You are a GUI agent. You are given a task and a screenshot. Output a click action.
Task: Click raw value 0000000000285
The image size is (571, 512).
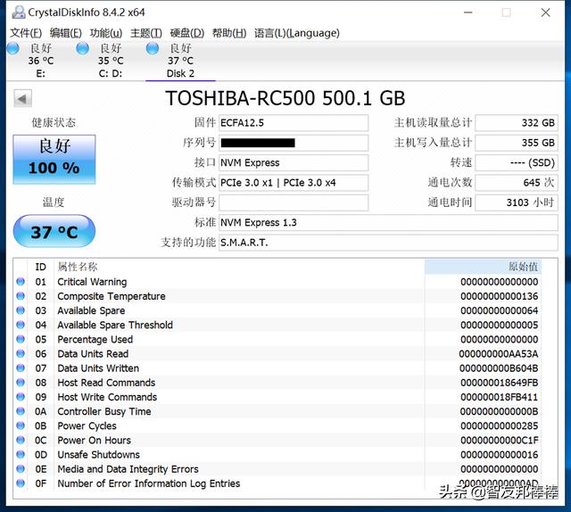click(x=499, y=426)
